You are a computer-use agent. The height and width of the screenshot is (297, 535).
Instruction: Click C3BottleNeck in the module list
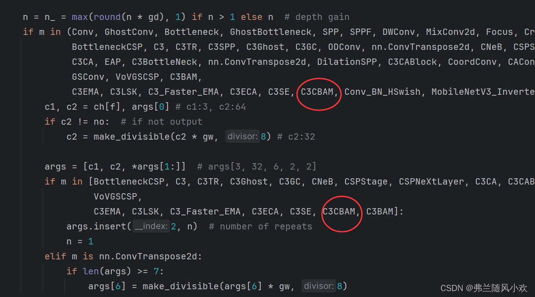click(x=164, y=62)
